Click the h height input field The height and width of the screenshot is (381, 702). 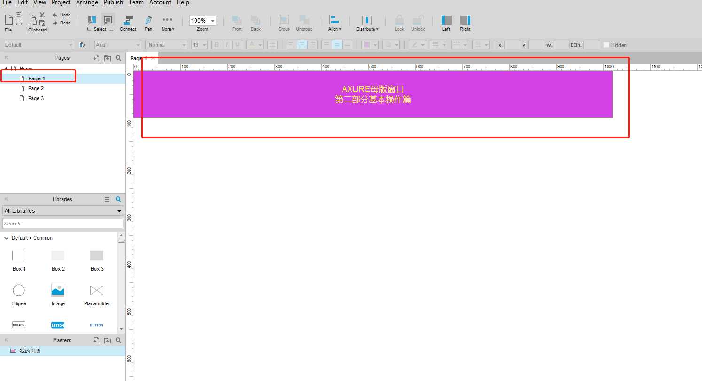tap(591, 45)
